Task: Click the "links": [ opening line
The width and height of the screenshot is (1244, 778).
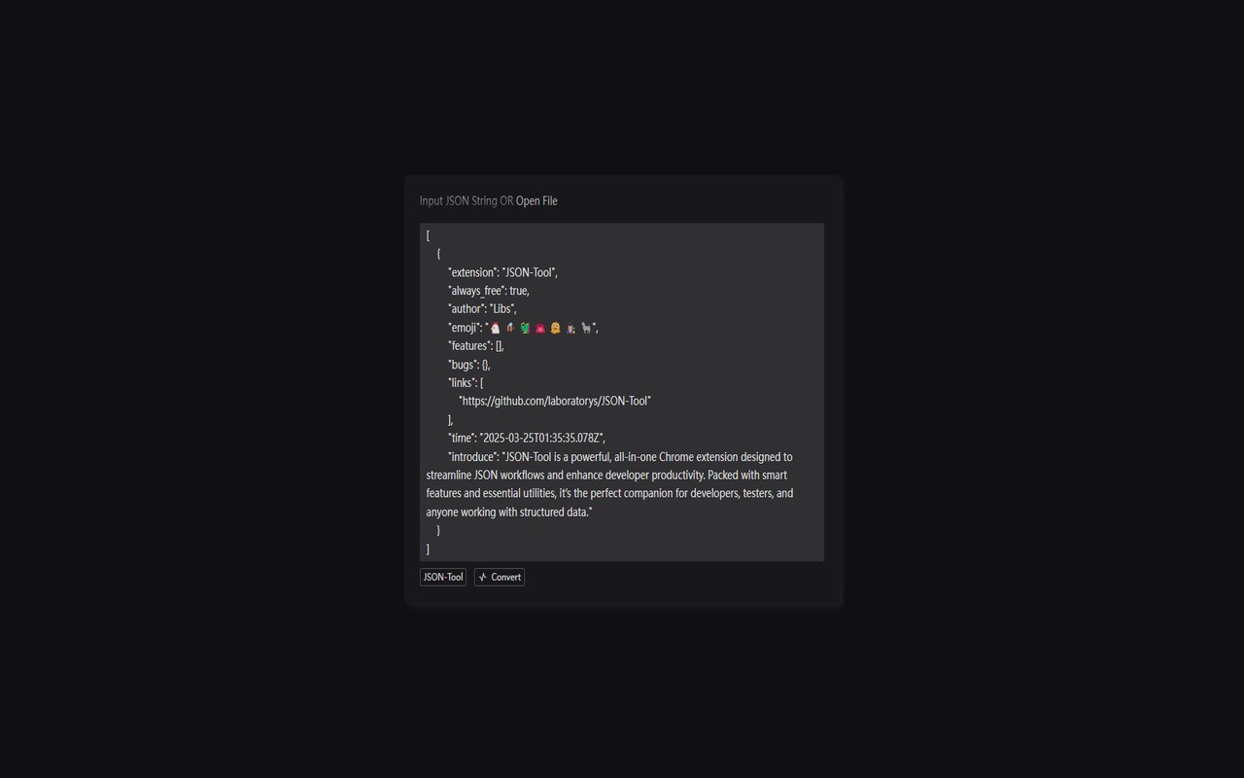Action: (x=466, y=383)
